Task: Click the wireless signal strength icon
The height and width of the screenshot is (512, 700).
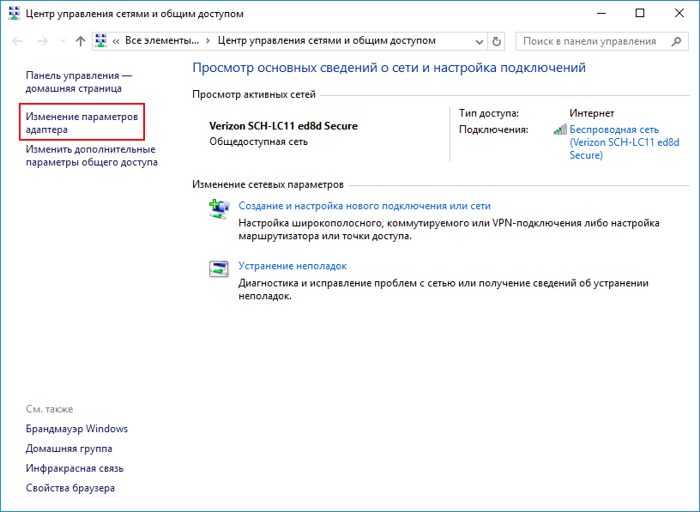Action: (x=559, y=130)
